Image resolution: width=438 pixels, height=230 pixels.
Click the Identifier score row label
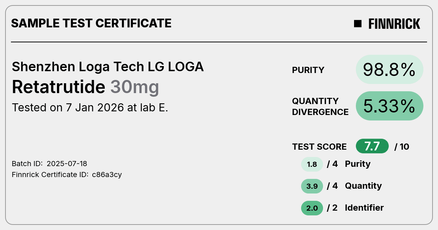click(x=364, y=208)
